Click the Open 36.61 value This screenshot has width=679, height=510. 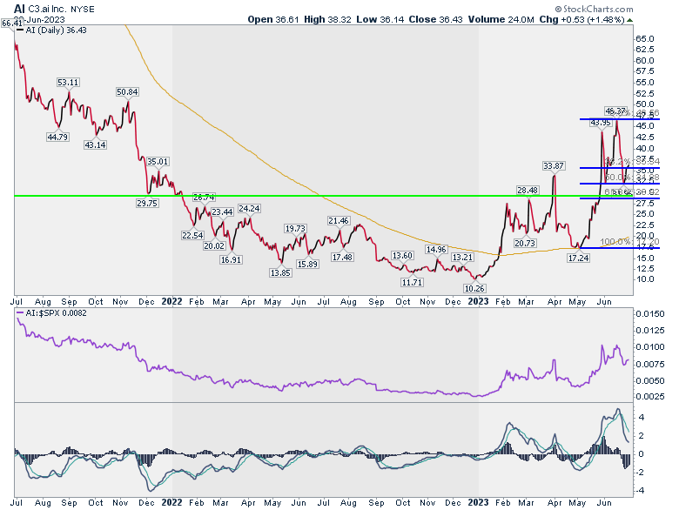[x=272, y=19]
